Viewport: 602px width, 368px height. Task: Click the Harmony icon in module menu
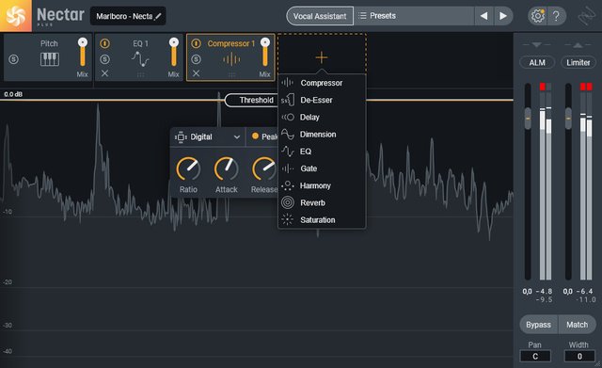coord(288,185)
